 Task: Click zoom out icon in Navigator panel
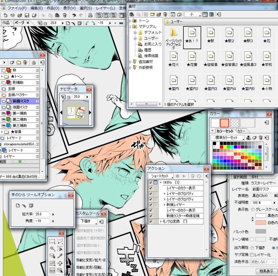pyautogui.click(x=68, y=97)
